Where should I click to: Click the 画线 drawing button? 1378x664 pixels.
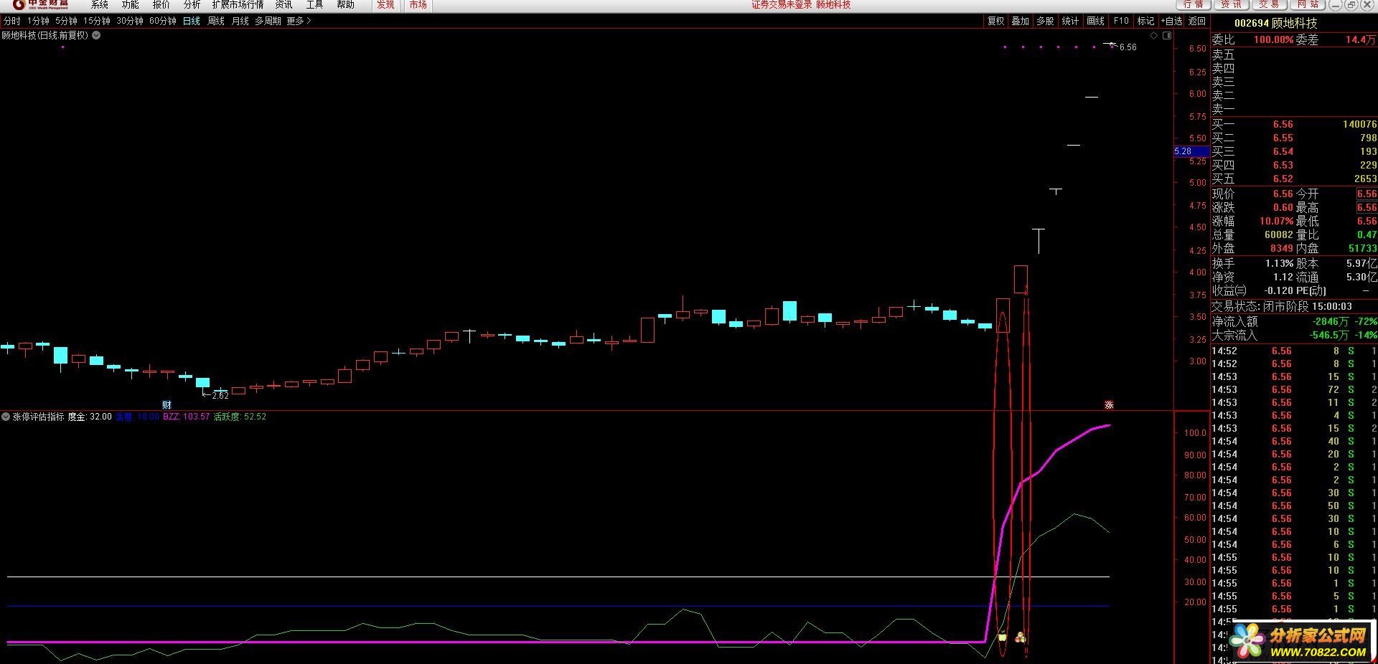[x=1096, y=22]
